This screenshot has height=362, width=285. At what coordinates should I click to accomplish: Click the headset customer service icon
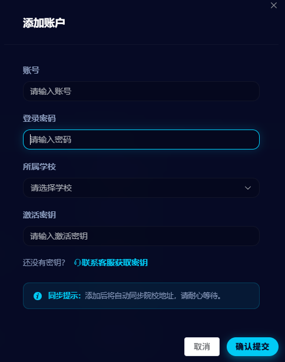click(77, 263)
